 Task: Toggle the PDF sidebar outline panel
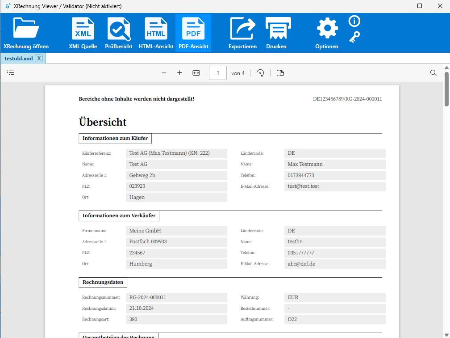click(x=11, y=73)
